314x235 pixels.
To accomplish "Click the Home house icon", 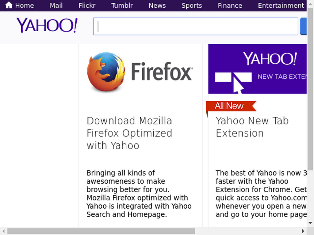I will coord(9,5).
